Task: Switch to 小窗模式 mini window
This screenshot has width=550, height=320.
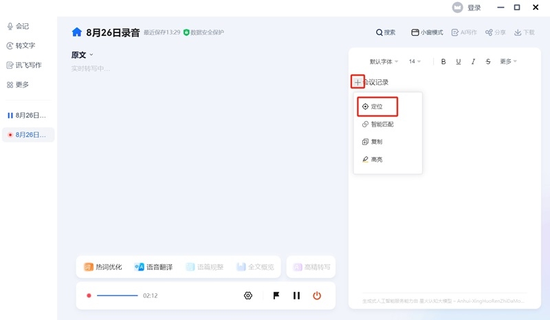Action: point(427,32)
